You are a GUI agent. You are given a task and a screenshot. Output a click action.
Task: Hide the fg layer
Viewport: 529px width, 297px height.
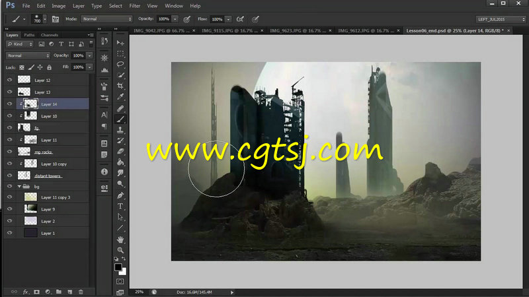[x=9, y=127]
